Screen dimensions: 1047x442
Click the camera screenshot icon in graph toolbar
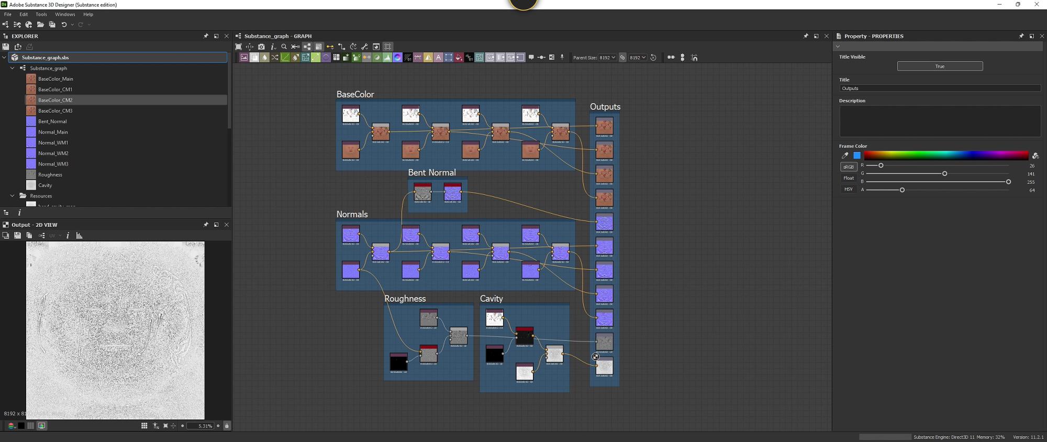(x=261, y=47)
